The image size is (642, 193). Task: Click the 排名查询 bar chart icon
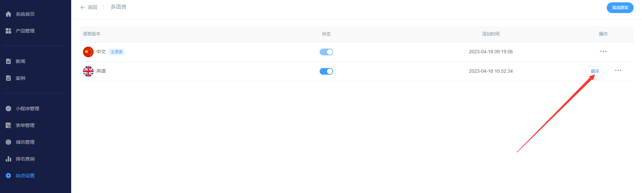(x=8, y=159)
